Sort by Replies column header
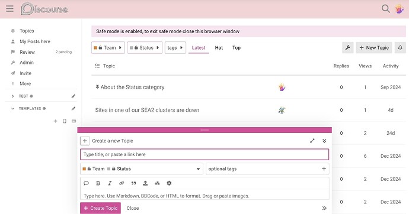This screenshot has width=409, height=214. [x=341, y=66]
